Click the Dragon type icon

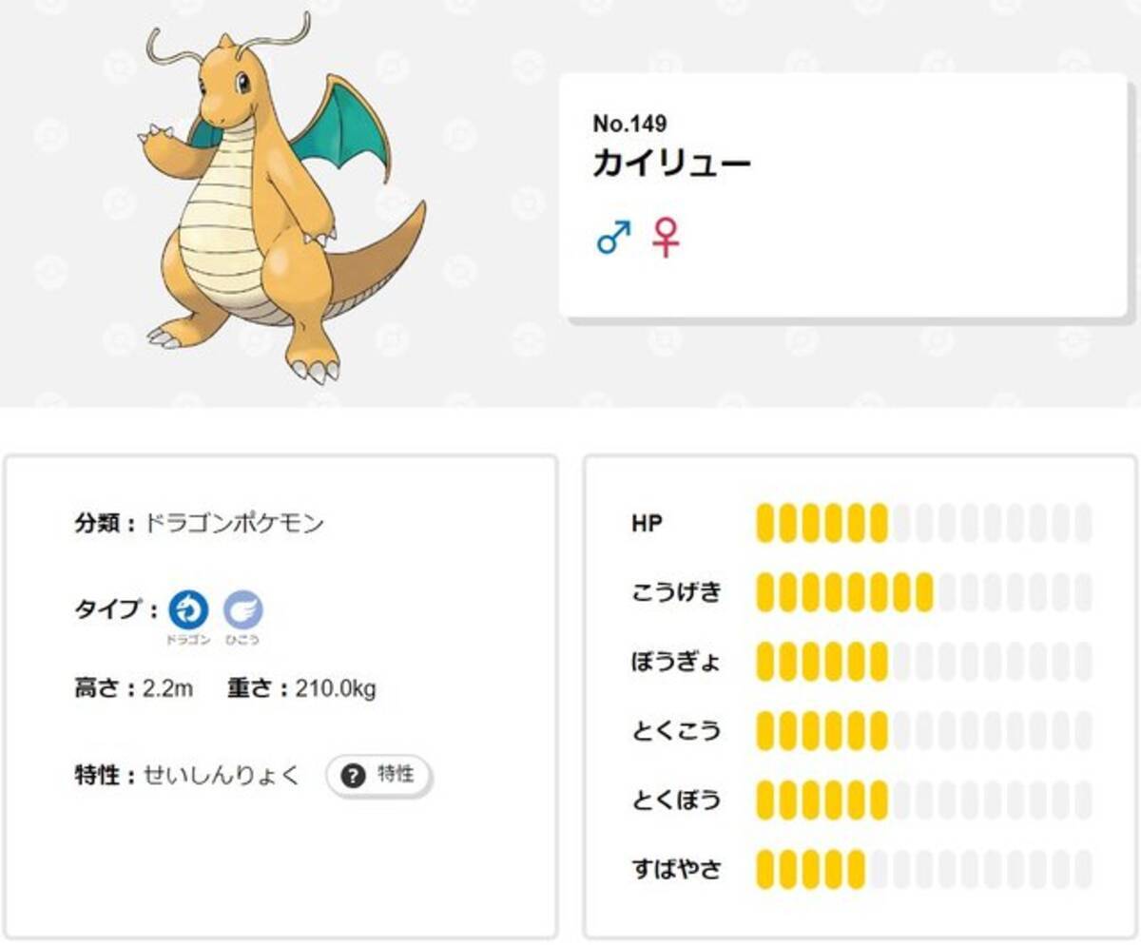coord(188,610)
